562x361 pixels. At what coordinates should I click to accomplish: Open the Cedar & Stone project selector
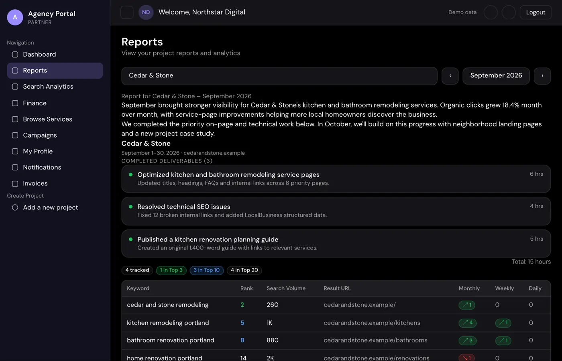pos(279,76)
